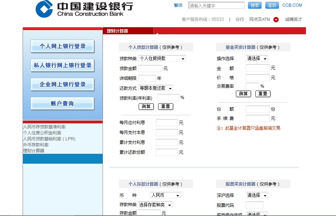Click red arrow icon beside 网点及ATM

[x=276, y=19]
